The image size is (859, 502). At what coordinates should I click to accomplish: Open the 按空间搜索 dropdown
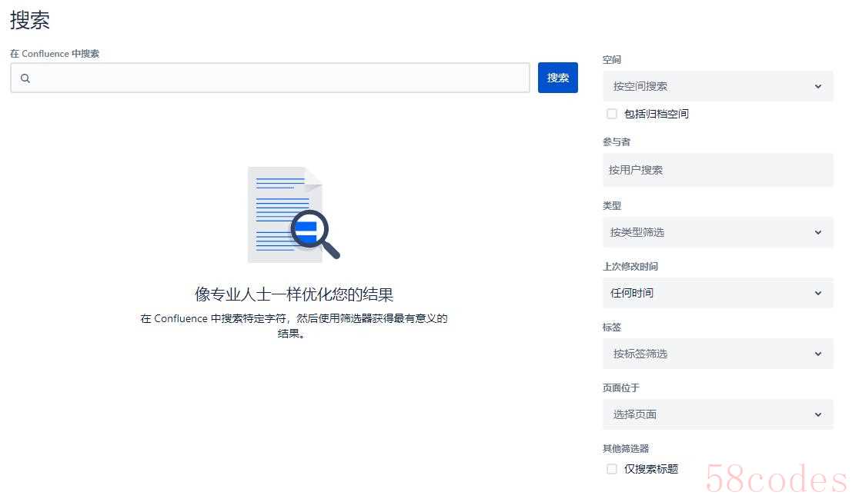(717, 86)
